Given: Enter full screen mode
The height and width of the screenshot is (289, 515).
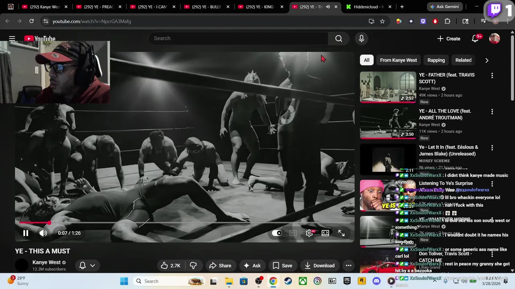Looking at the screenshot, I should (x=341, y=233).
